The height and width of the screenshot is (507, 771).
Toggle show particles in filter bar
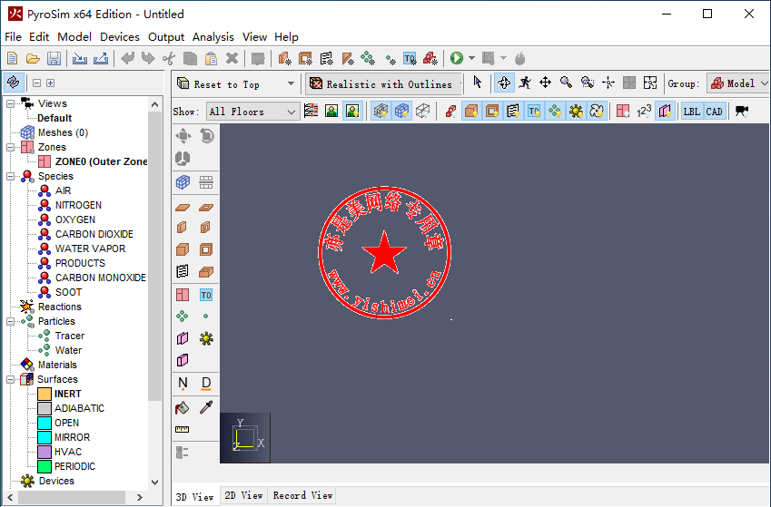(x=555, y=112)
